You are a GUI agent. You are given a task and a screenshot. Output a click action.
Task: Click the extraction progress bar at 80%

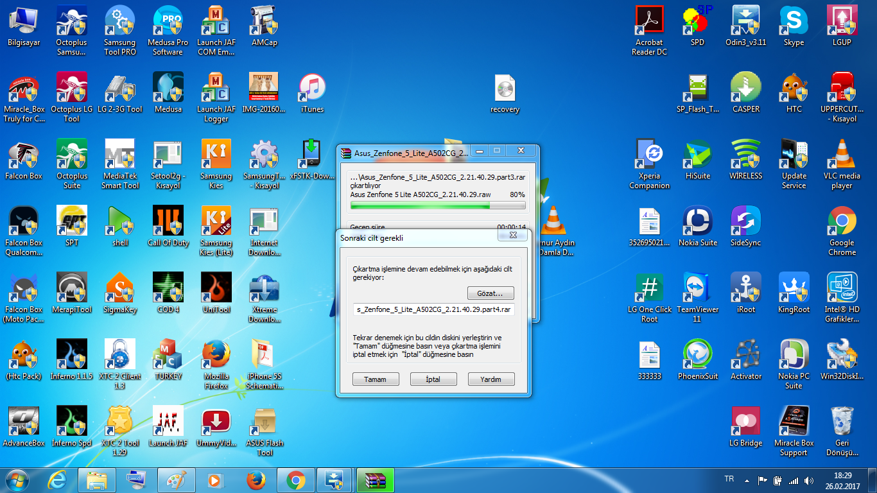coord(437,205)
